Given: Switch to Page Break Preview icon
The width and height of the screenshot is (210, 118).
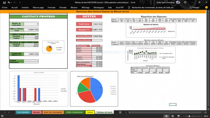Looking at the screenshot, I should click(x=179, y=116).
